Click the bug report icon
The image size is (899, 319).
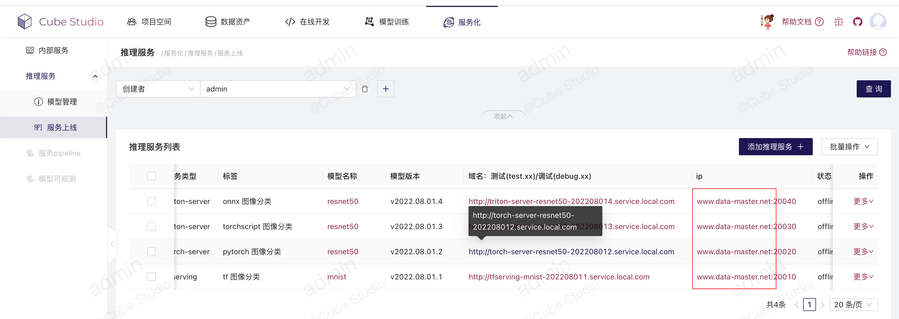[838, 22]
